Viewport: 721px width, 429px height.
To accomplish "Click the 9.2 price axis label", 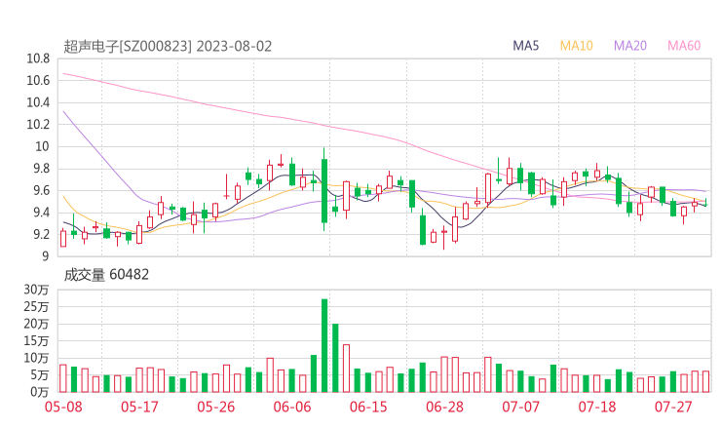I will [41, 234].
